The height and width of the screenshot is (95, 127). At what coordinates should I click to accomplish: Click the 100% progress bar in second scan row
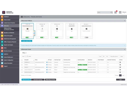point(82,65)
